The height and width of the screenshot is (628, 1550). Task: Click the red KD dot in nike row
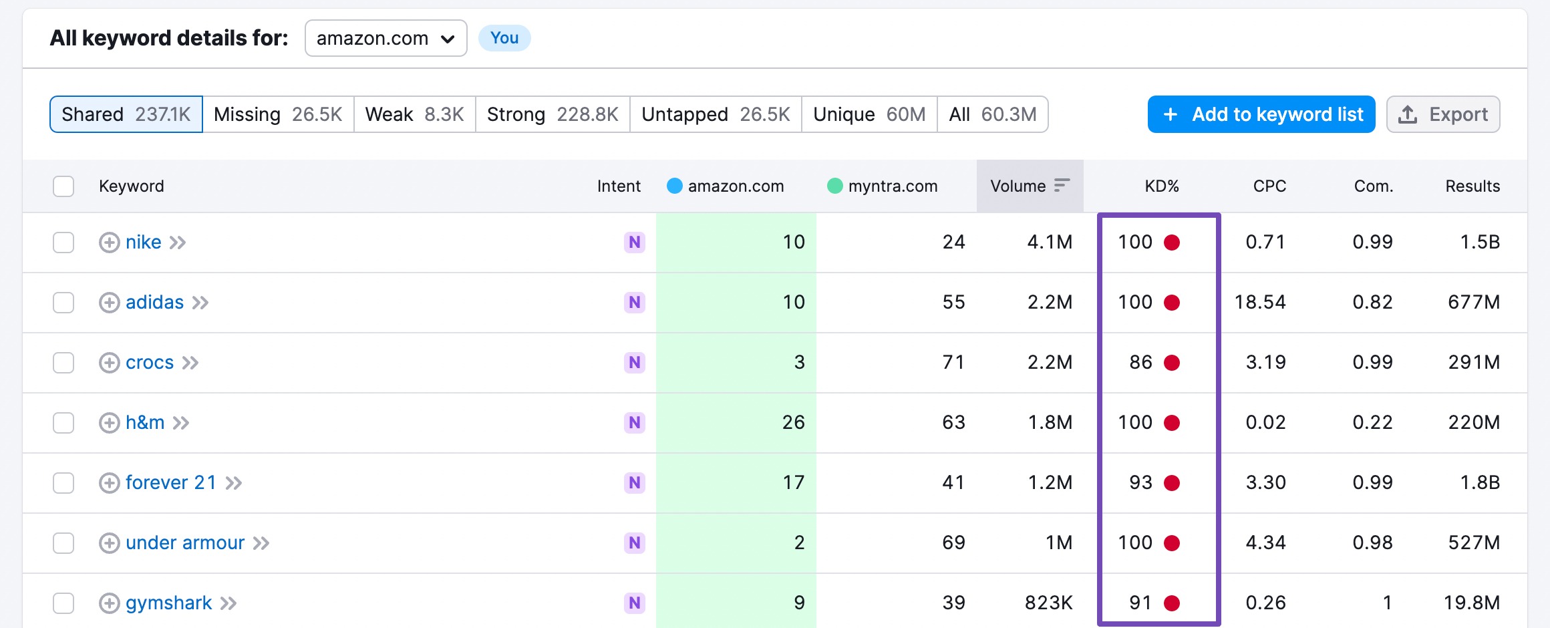[1172, 243]
